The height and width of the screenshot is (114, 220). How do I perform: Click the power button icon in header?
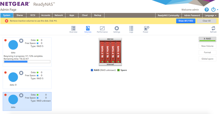point(213,10)
